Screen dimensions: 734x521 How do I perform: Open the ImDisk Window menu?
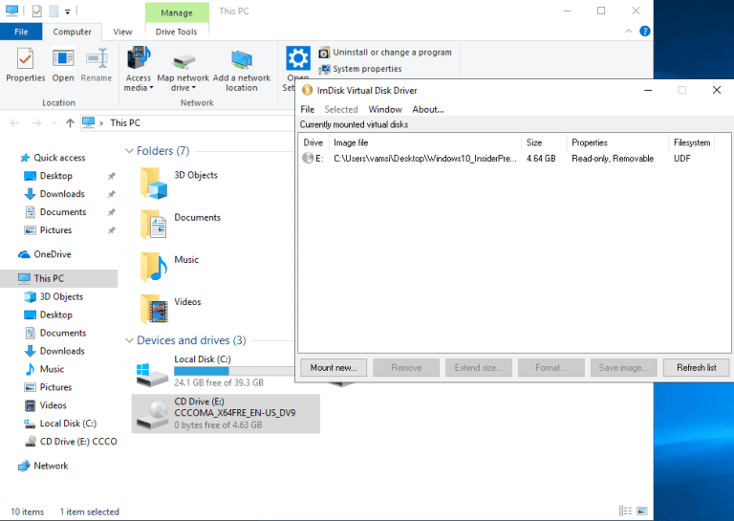tap(385, 110)
